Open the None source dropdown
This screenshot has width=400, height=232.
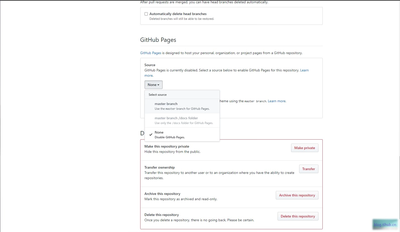153,85
